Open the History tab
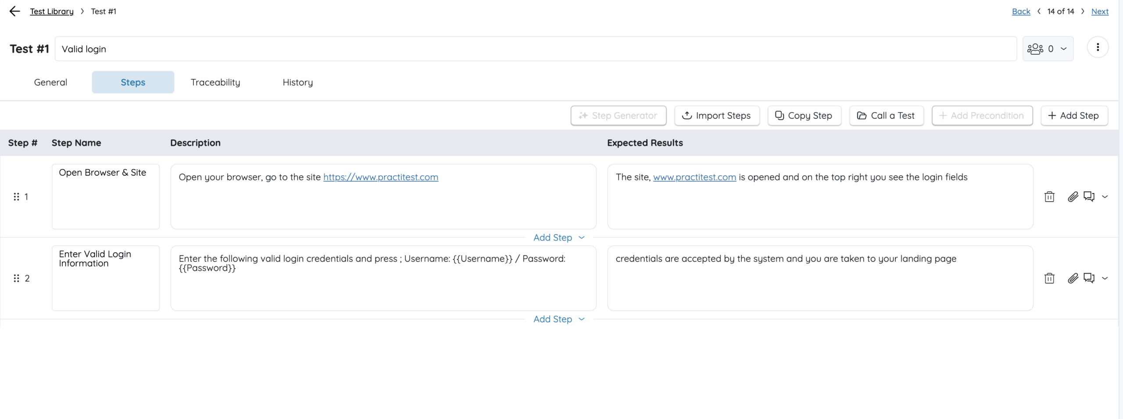The width and height of the screenshot is (1123, 419). (297, 82)
